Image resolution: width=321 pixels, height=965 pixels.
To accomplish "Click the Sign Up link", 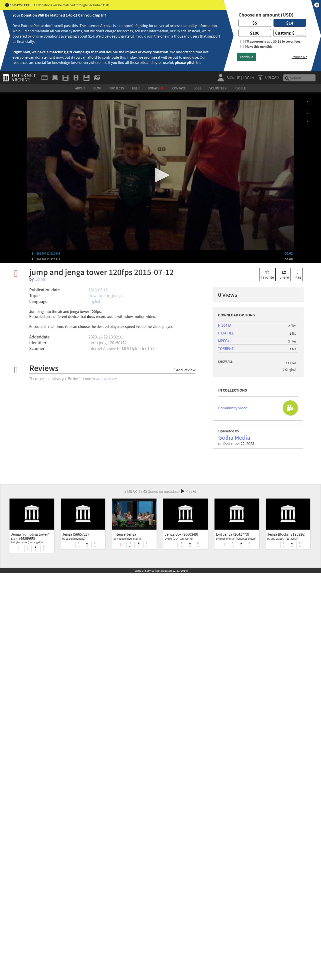I will [233, 78].
